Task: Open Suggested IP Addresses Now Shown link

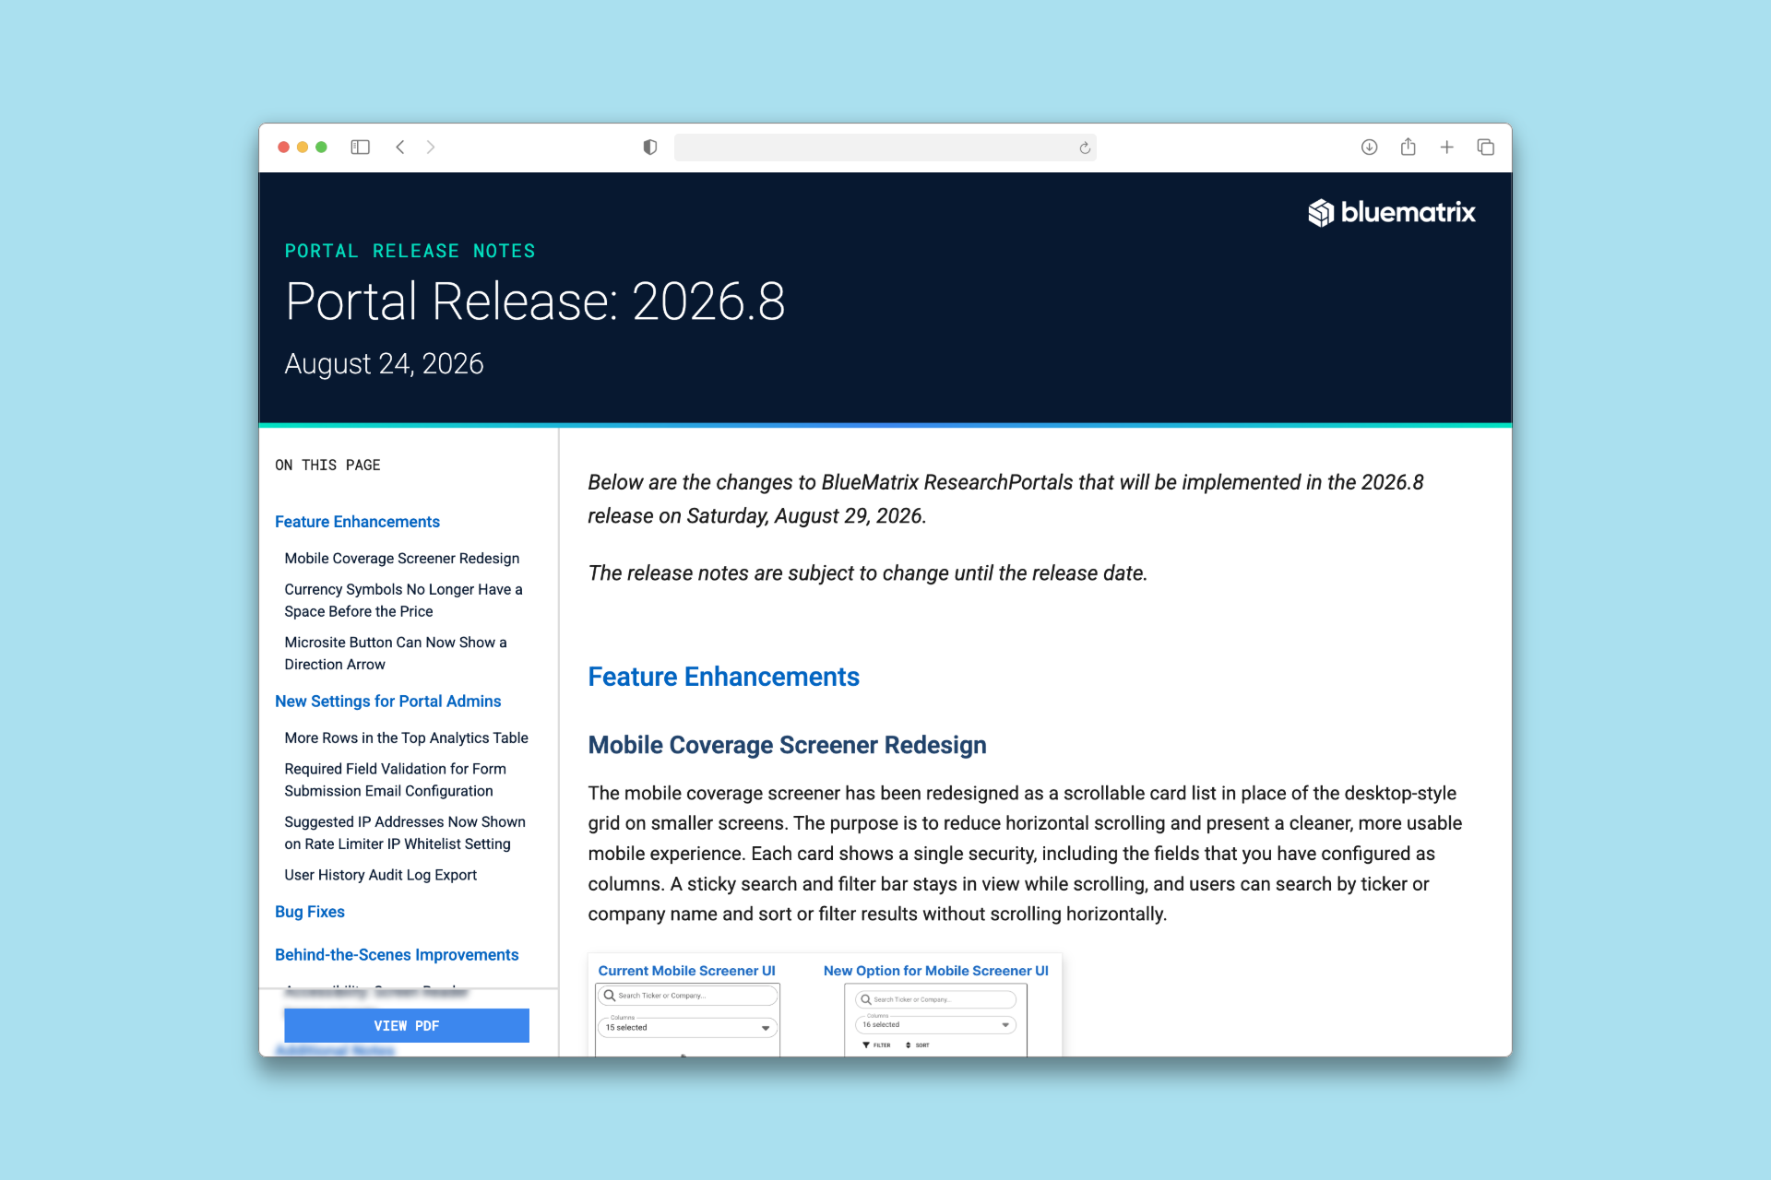Action: pos(405,832)
